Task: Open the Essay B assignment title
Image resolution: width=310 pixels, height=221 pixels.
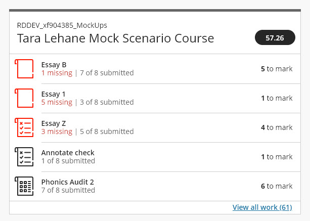Action: pos(54,64)
